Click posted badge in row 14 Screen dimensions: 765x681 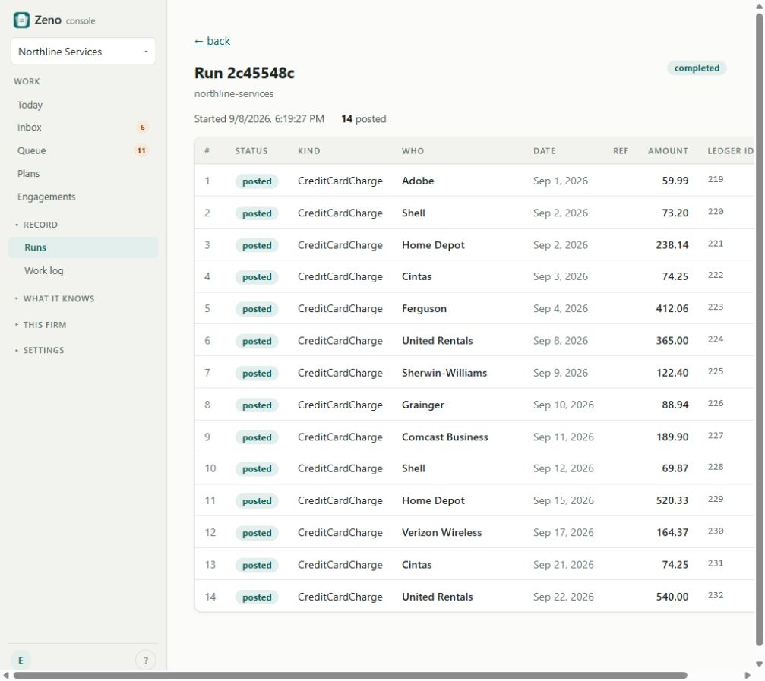(257, 597)
